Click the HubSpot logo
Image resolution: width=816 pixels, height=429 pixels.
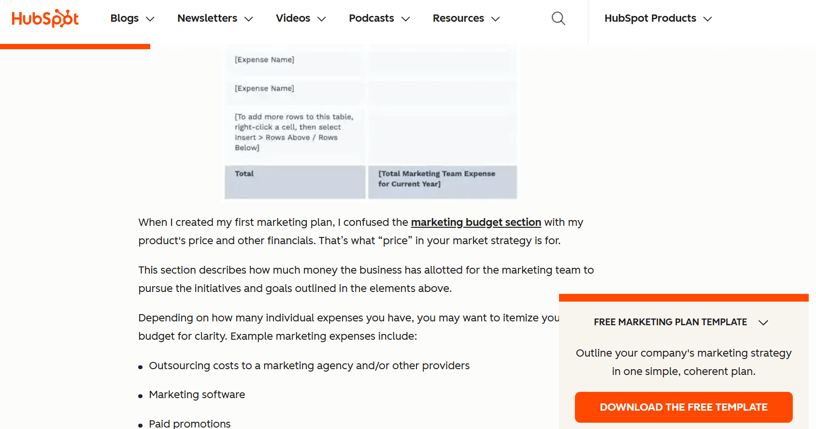pyautogui.click(x=45, y=18)
